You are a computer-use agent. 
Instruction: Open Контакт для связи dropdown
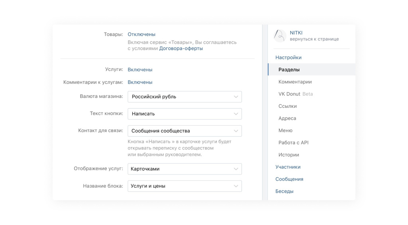click(x=184, y=131)
